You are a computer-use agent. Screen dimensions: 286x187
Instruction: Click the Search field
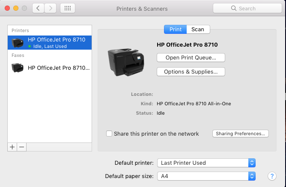pos(247,8)
